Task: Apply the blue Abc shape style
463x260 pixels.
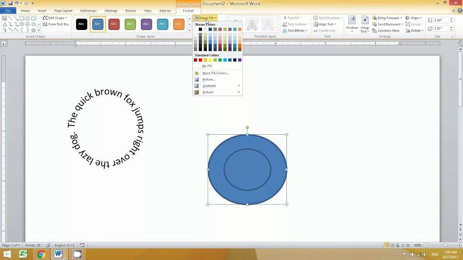Action: tap(98, 24)
